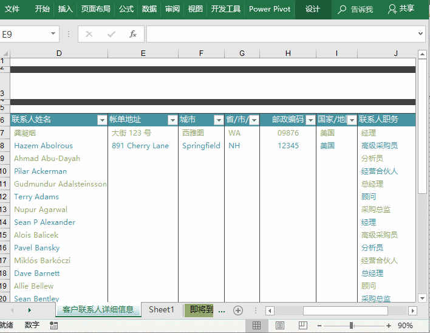Open the 插入 ribbon tab
Image resolution: width=430 pixels, height=333 pixels.
pos(65,9)
